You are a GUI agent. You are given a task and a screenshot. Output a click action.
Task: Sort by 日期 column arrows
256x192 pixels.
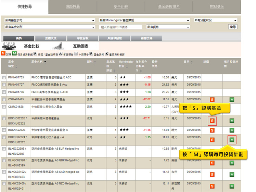(192, 62)
